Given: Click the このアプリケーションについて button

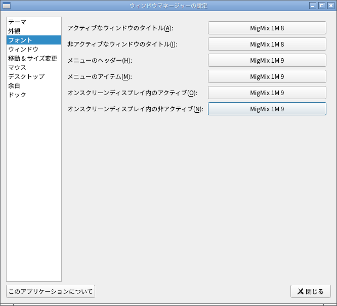Looking at the screenshot, I should (51, 291).
